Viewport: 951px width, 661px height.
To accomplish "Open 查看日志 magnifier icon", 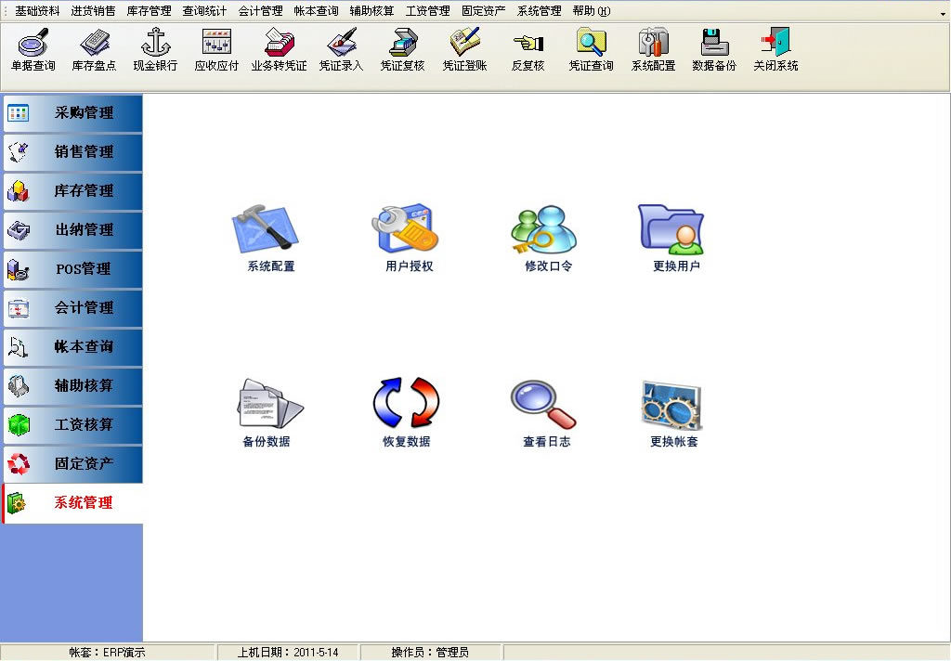I will 546,411.
